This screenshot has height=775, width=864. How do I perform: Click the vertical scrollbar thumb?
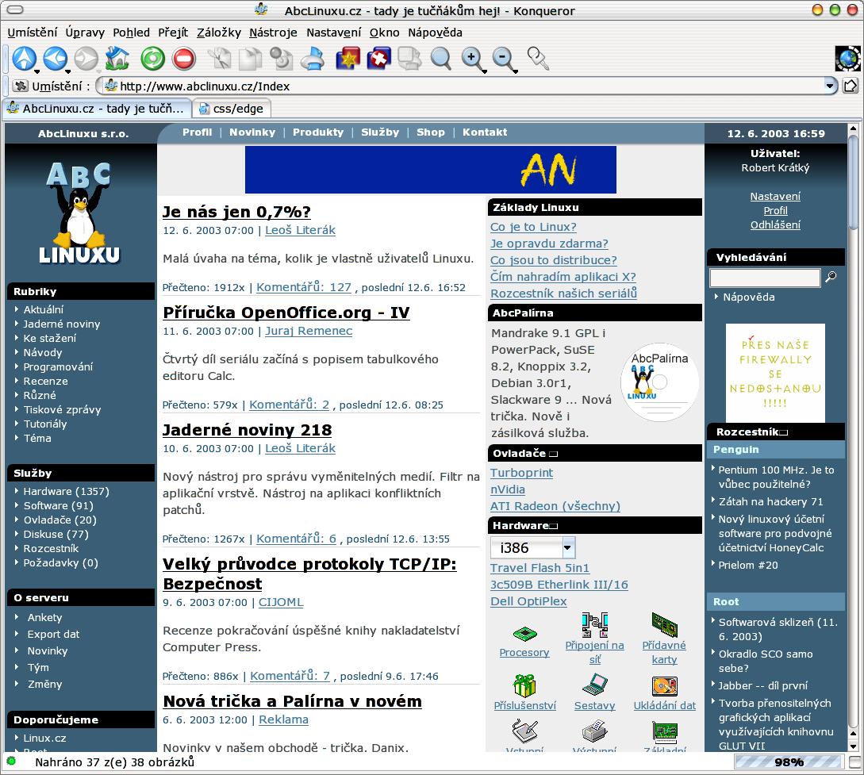coord(853,182)
